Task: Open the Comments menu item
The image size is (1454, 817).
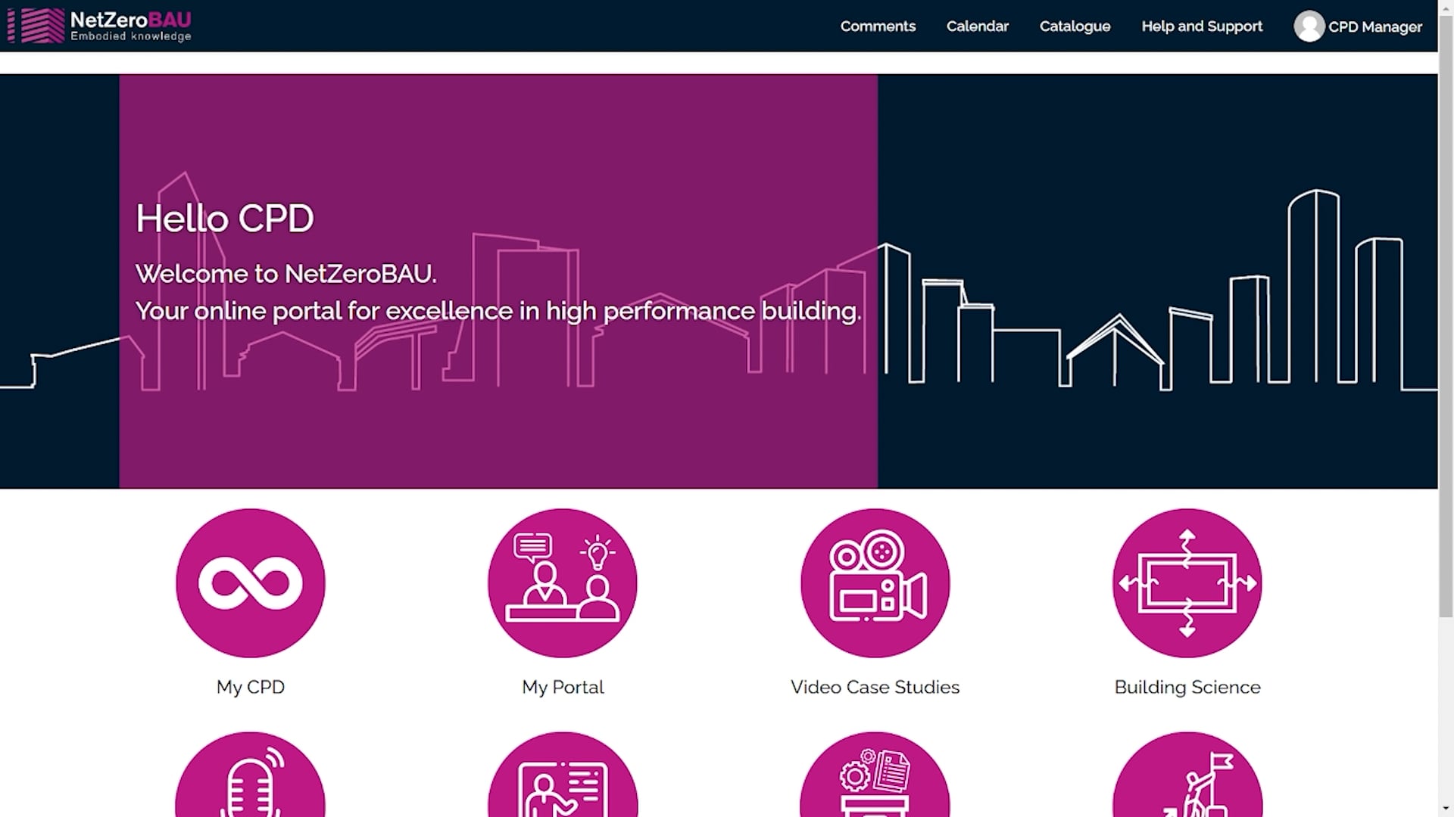Action: tap(878, 26)
